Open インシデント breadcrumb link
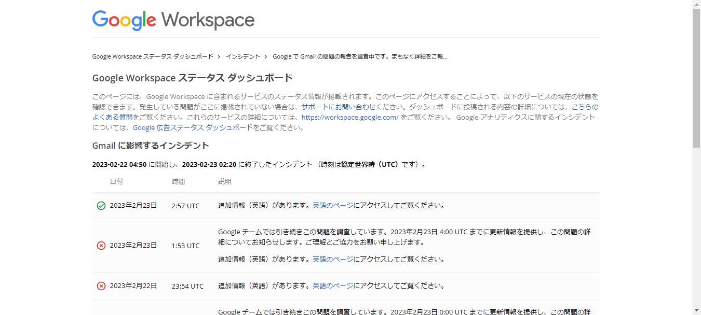 (x=243, y=56)
